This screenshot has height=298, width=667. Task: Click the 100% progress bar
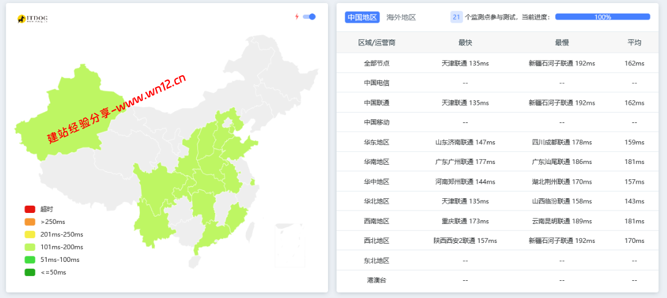[x=603, y=17]
